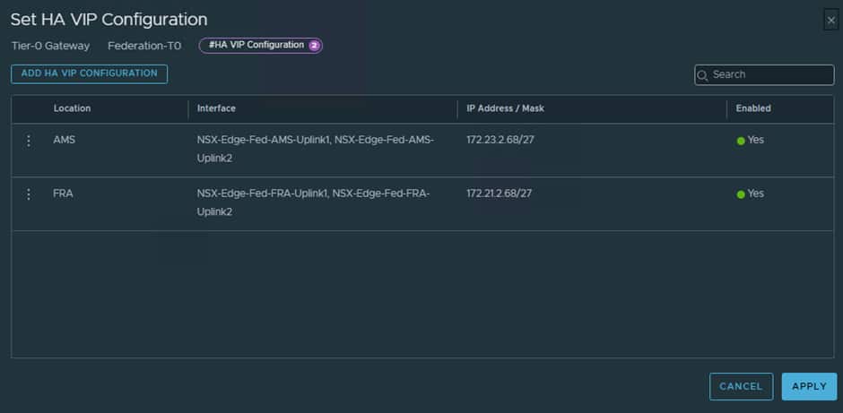Click Add HA VIP Configuration button
843x413 pixels.
tap(90, 74)
